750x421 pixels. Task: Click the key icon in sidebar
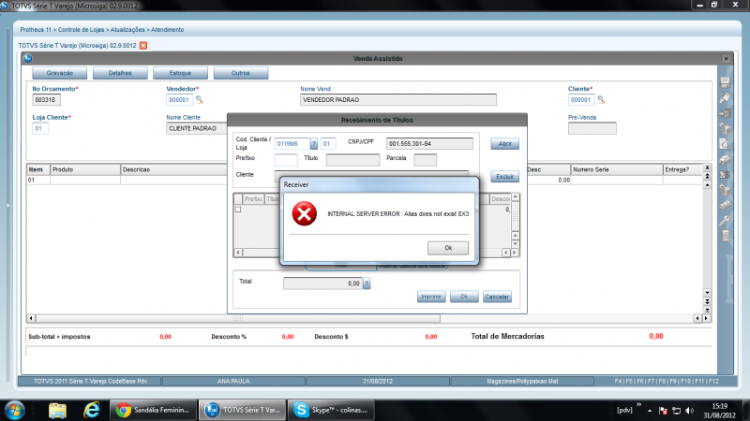(725, 220)
